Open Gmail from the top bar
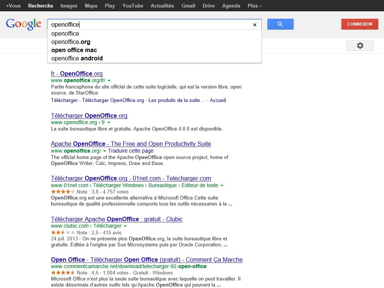Screen dimensions: 384x288 (188, 6)
